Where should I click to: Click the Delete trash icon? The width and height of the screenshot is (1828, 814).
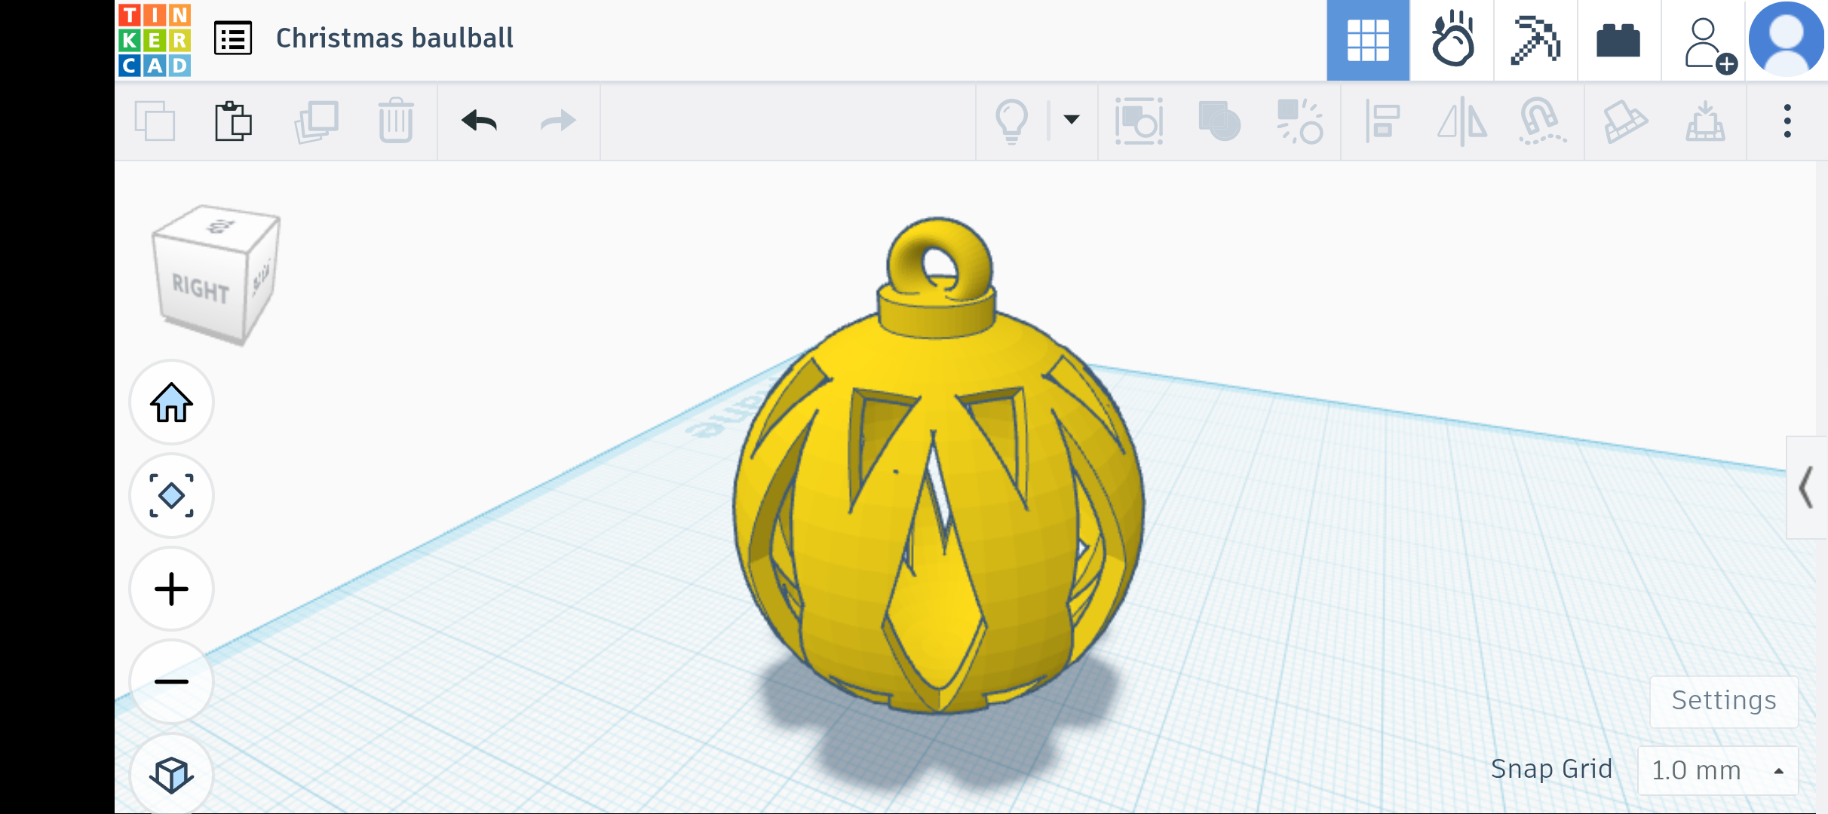(x=395, y=121)
